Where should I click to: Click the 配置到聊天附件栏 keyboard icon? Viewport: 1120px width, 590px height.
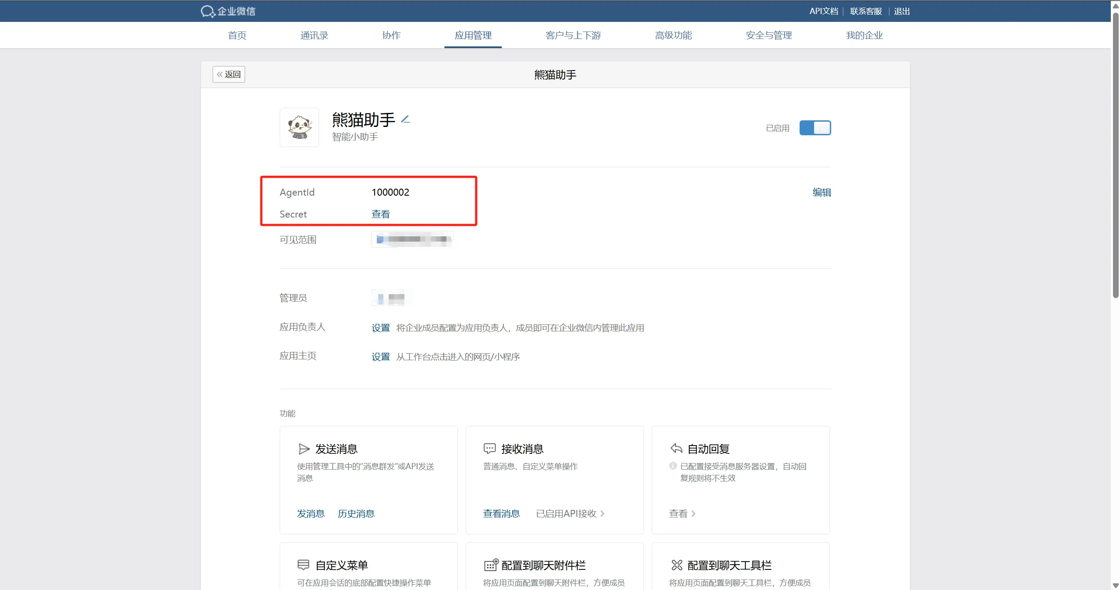tap(491, 565)
